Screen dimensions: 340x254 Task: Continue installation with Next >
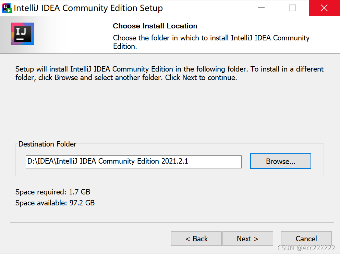247,239
